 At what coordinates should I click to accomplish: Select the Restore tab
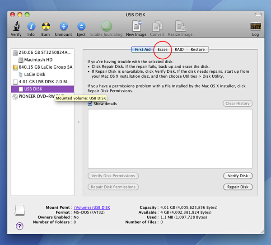197,49
